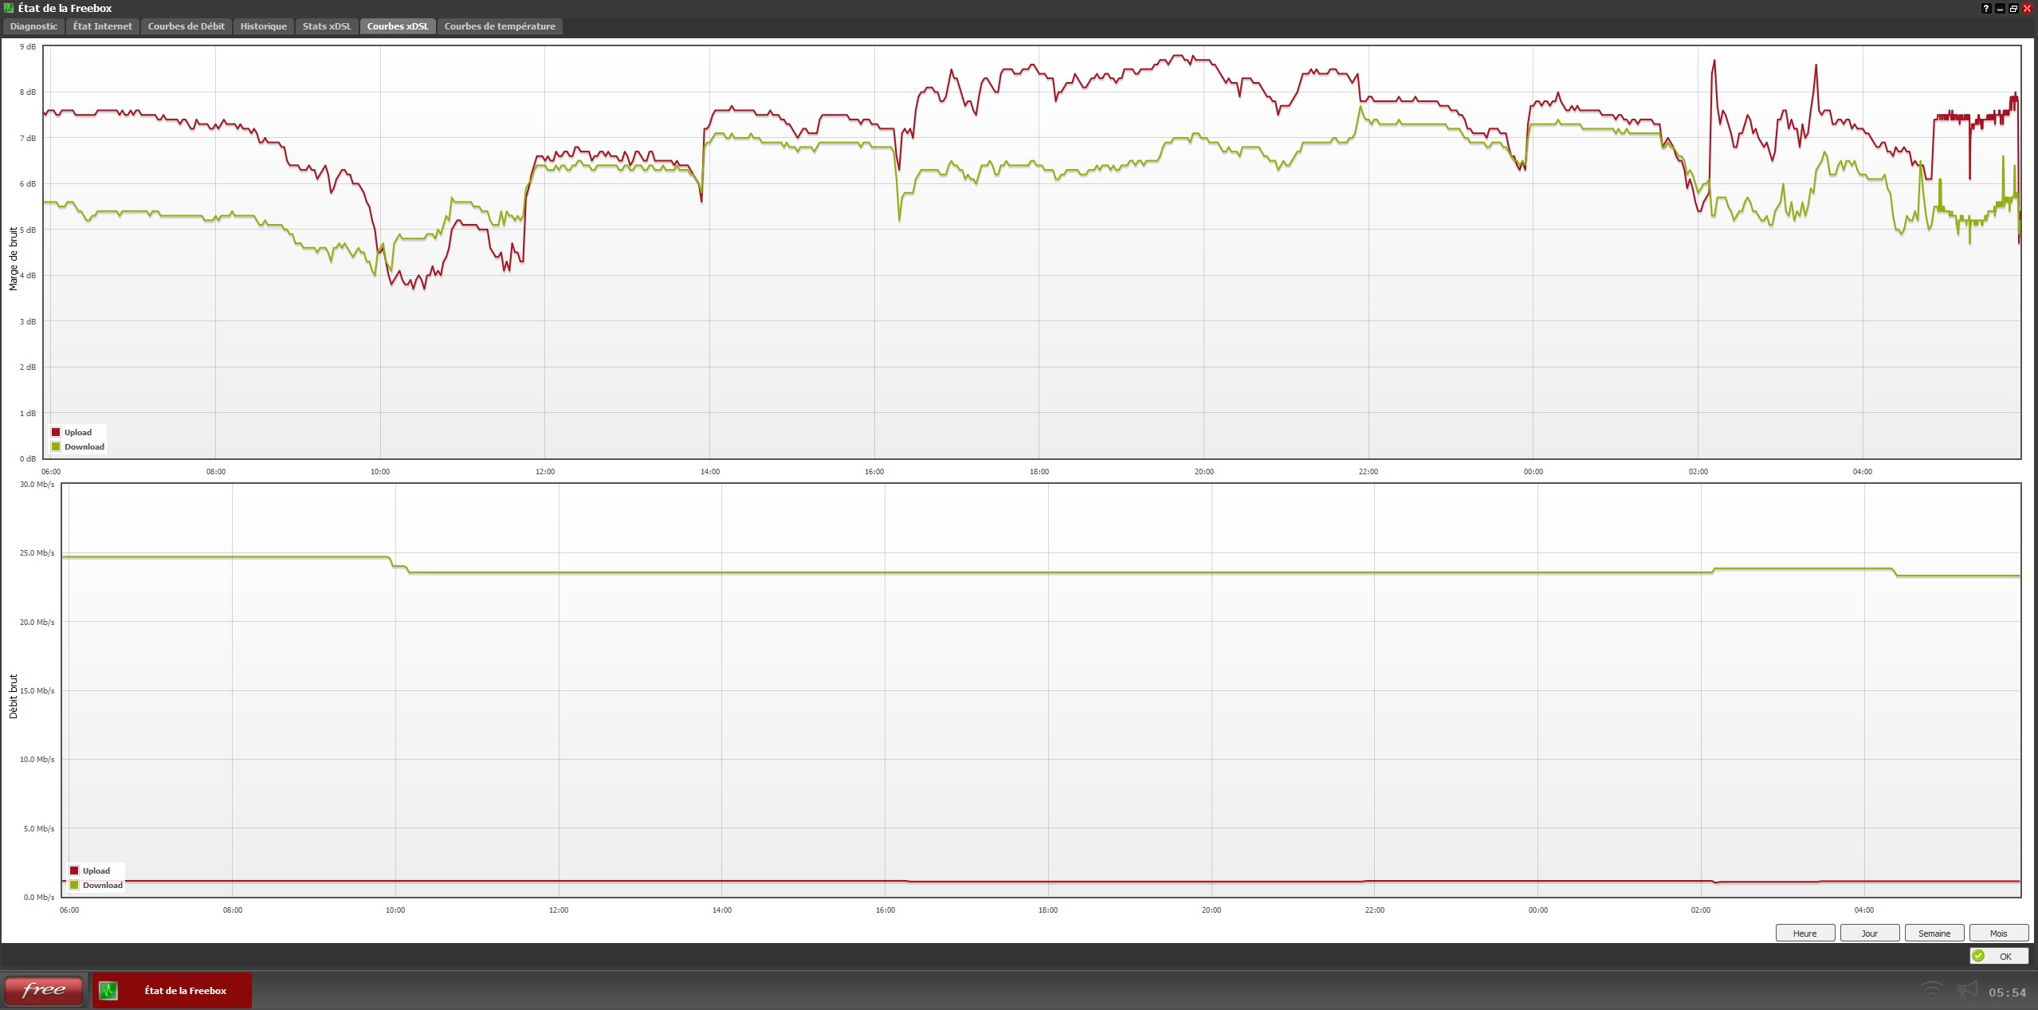Viewport: 2038px width, 1010px height.
Task: Select the Courbes de Débit tab
Action: 187,26
